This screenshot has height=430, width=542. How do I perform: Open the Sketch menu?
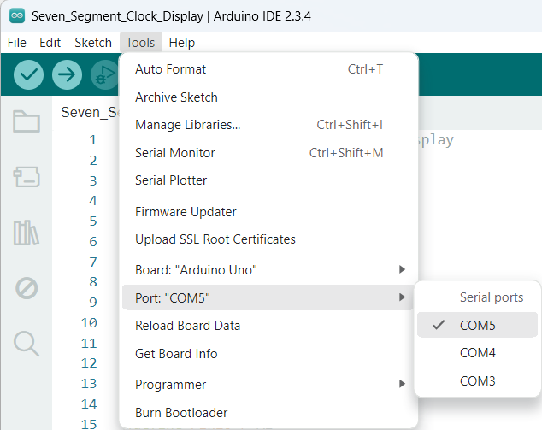pos(93,43)
